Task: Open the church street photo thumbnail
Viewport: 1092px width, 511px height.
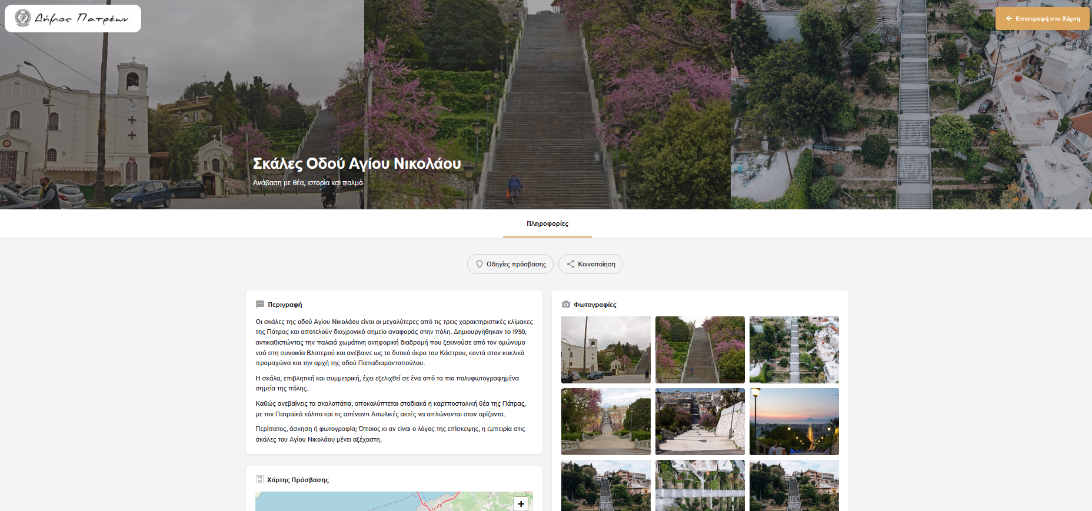Action: [x=606, y=350]
